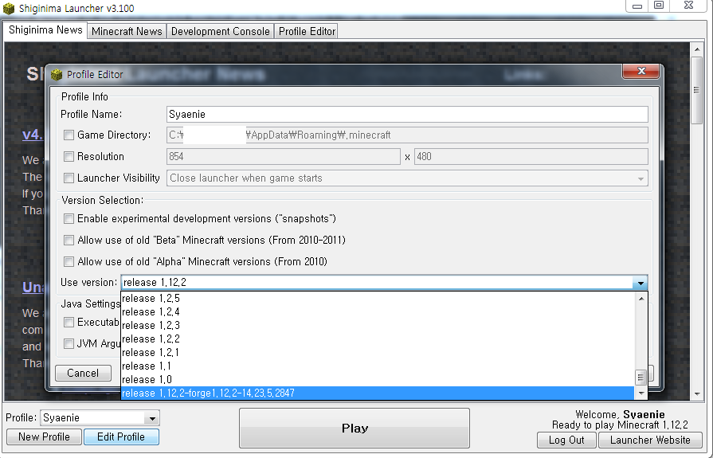Click the Shiginima Launcher title bar icon
Screen dimensions: 713x458
(x=9, y=8)
